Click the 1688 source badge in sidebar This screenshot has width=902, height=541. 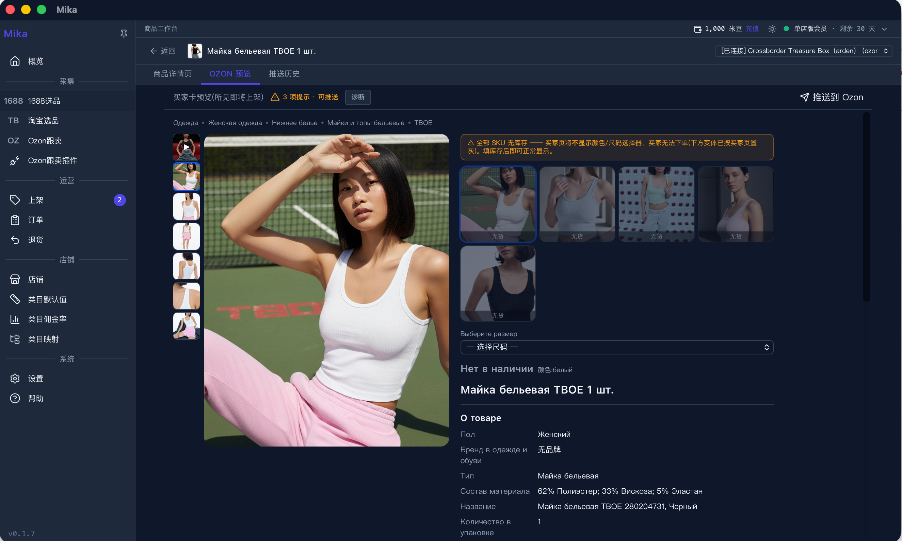(x=14, y=101)
